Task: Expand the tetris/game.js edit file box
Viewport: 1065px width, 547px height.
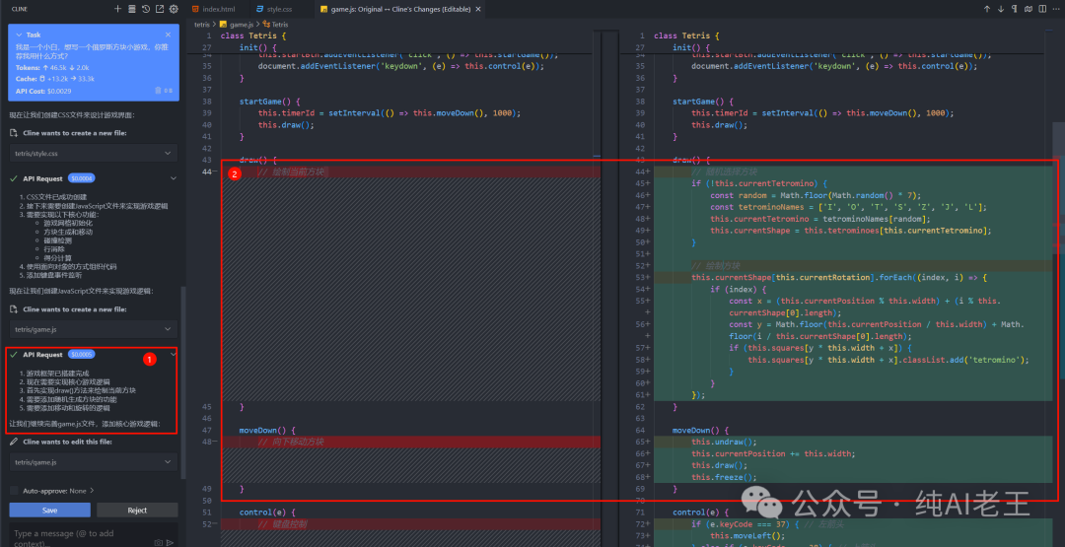Action: [93, 462]
